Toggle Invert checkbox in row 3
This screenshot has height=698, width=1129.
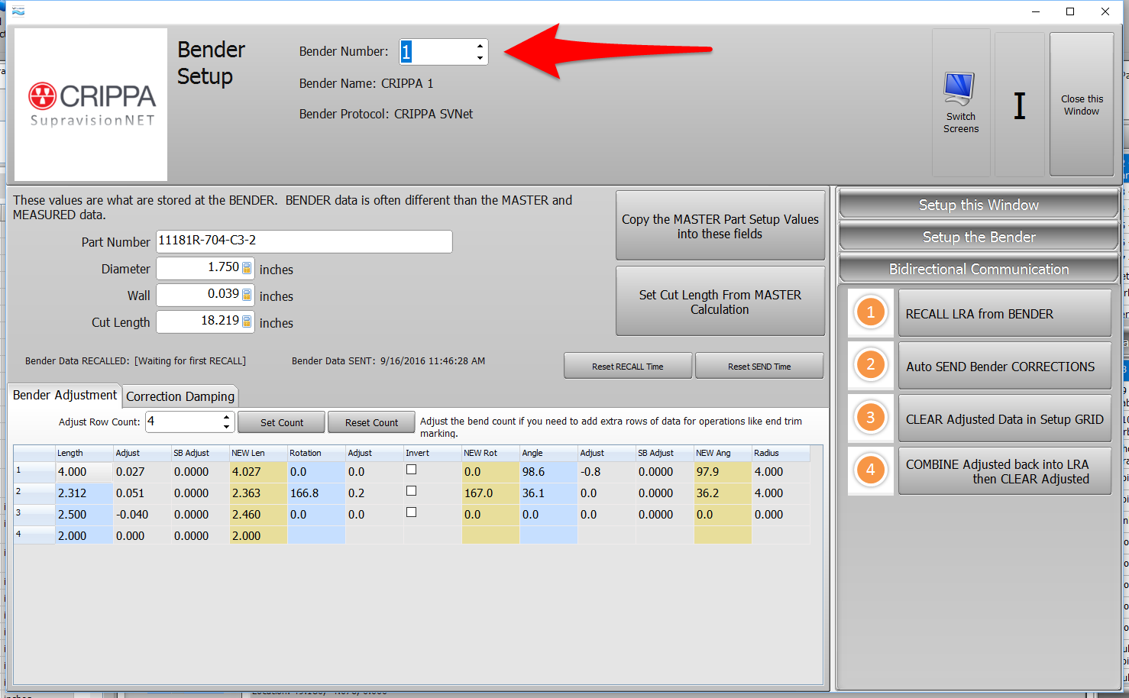coord(411,512)
